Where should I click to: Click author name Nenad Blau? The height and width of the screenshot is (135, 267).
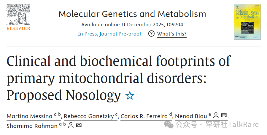pos(191,116)
